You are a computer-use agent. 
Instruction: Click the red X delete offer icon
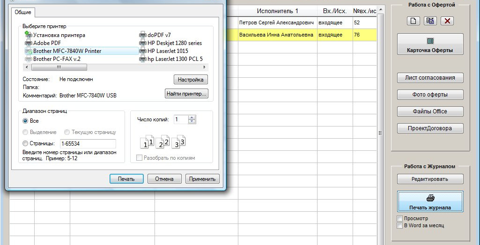[x=447, y=21]
